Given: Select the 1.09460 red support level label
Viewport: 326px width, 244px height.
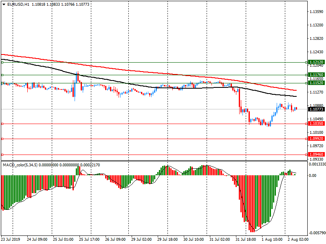Looking at the screenshot, I should 317,155.
